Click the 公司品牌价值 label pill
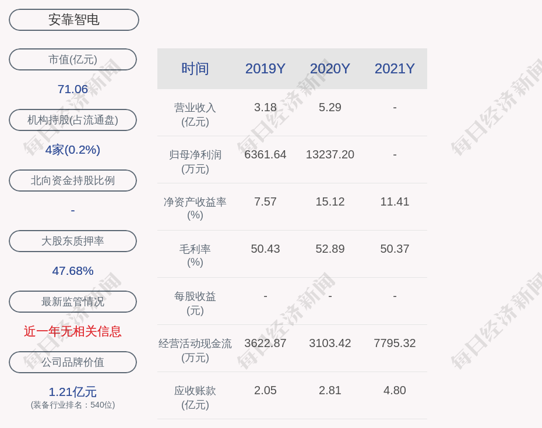Screen dimensions: 542x428 pos(73,362)
